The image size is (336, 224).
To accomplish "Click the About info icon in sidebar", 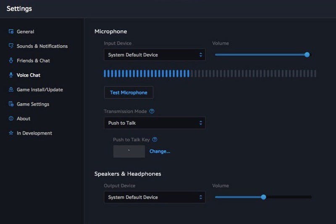I will pos(11,119).
